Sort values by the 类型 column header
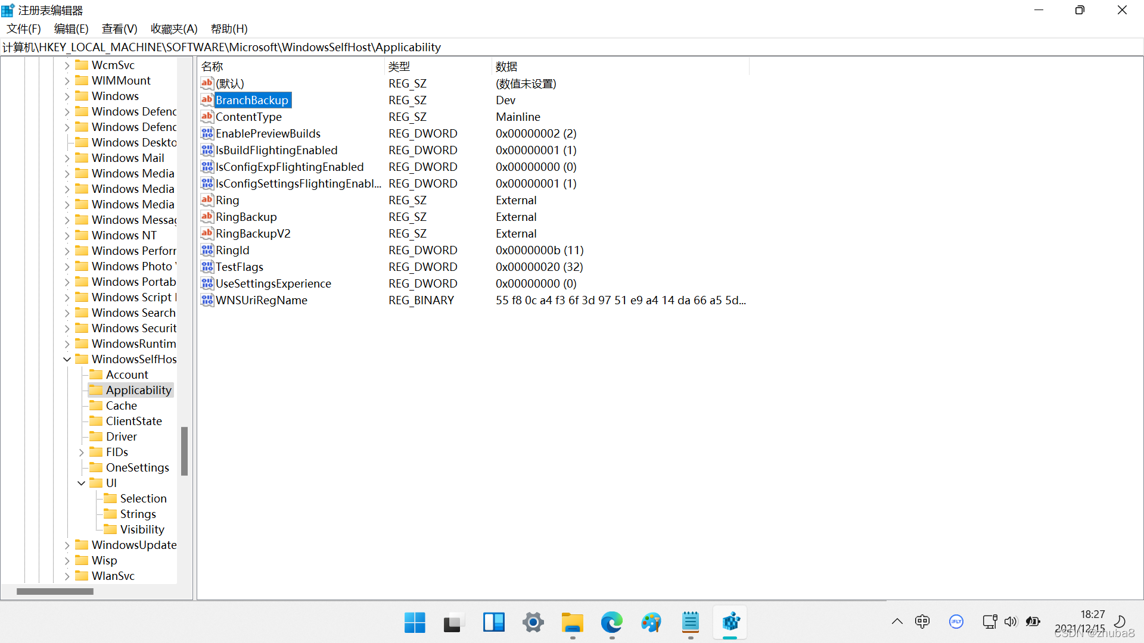Screen dimensions: 1144x643 point(439,67)
